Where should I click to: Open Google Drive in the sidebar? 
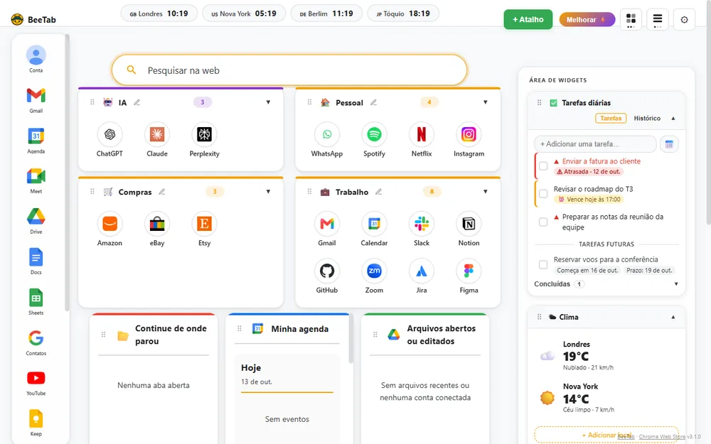(x=36, y=221)
